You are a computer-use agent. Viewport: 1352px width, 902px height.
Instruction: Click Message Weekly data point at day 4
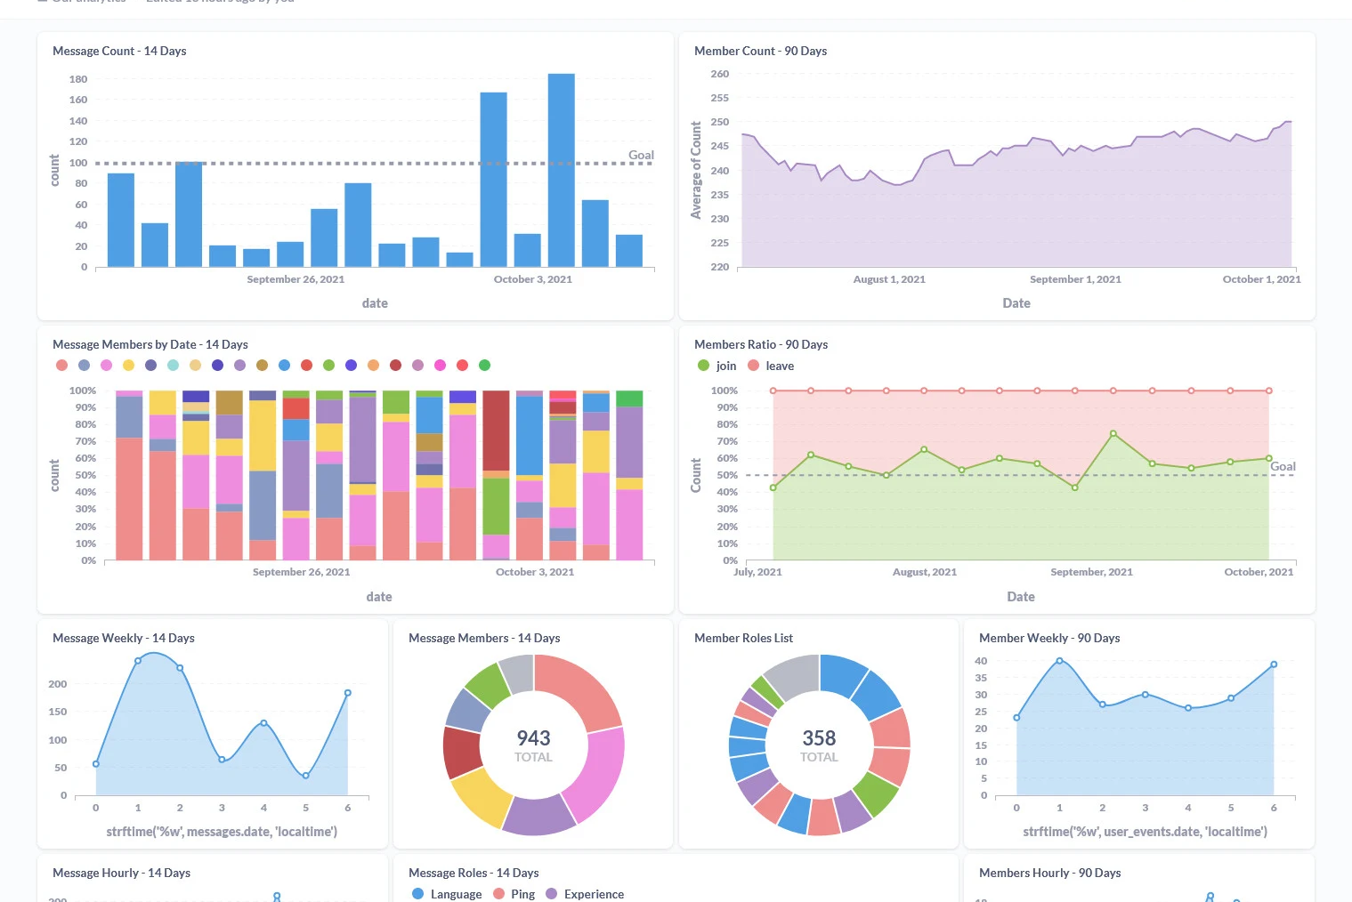coord(263,723)
